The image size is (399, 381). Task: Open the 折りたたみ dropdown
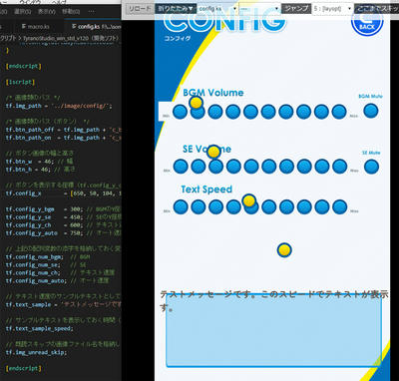point(176,9)
